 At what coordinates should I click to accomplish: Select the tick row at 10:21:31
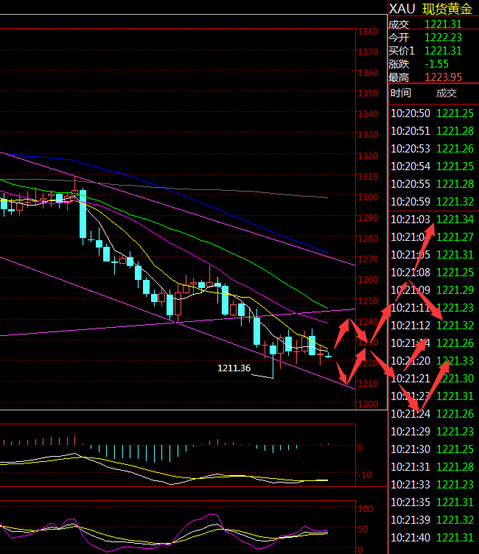pyautogui.click(x=432, y=467)
